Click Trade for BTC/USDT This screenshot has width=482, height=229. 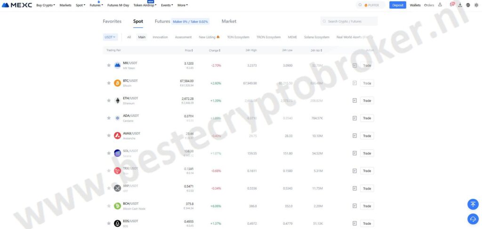(367, 83)
